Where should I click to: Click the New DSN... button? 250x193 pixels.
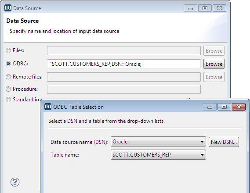point(224,142)
